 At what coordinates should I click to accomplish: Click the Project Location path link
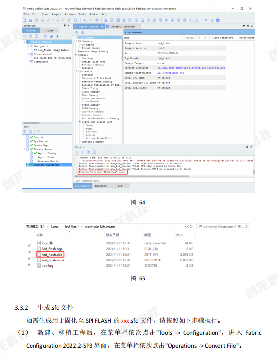(x=191, y=68)
